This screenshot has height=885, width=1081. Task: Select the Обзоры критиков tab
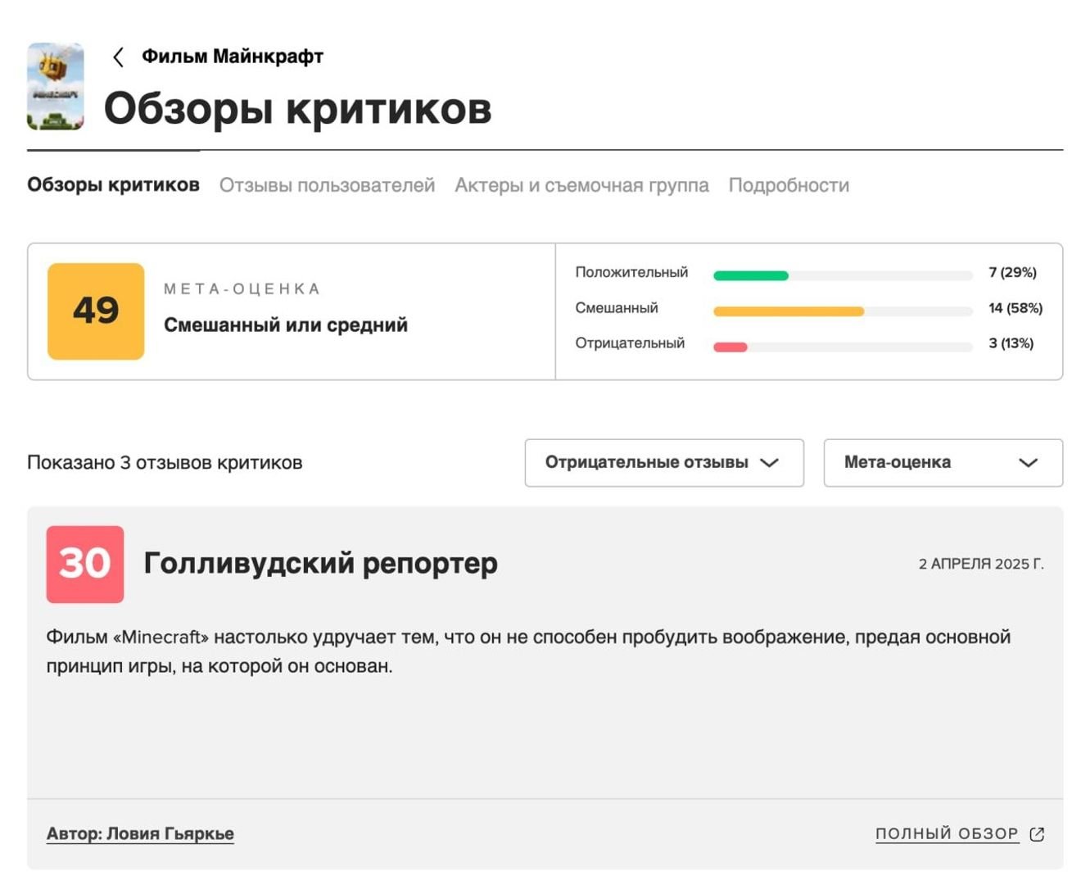pyautogui.click(x=113, y=184)
